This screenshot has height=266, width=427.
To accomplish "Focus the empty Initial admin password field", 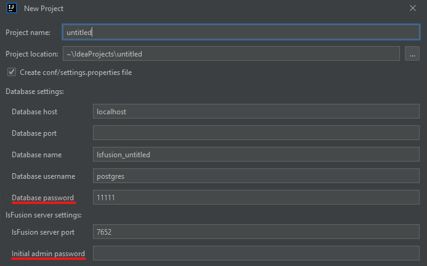I will click(256, 254).
